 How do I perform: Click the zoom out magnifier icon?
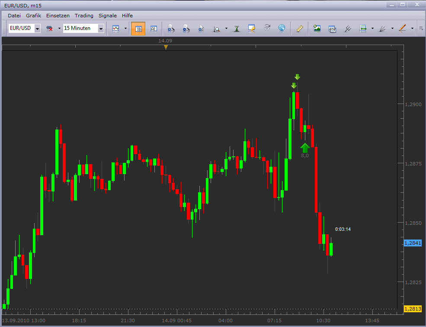coord(186,28)
